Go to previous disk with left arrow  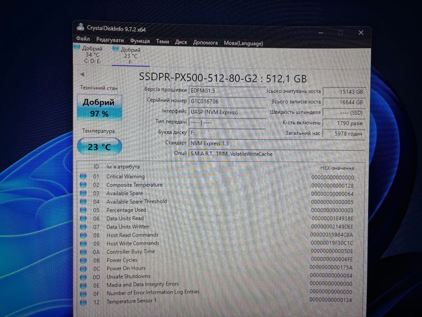click(82, 74)
